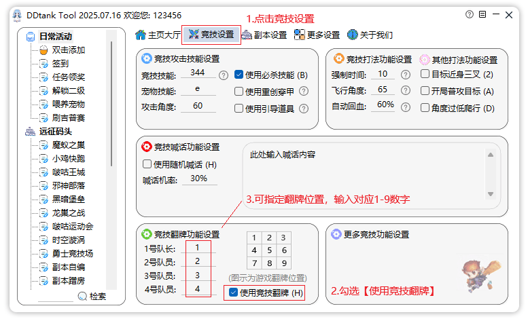Click the 4号队员 card position field
The image size is (528, 321).
(x=198, y=289)
